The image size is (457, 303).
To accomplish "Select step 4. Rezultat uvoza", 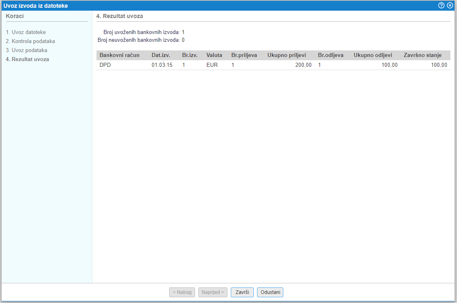I will (28, 59).
